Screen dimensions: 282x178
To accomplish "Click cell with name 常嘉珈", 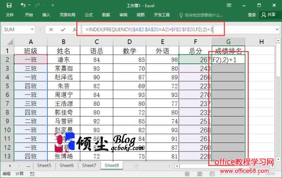I will click(x=63, y=68).
